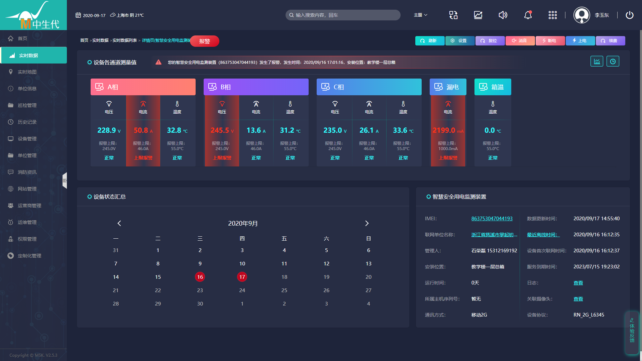Open the chart statistics icon in header

pos(478,15)
